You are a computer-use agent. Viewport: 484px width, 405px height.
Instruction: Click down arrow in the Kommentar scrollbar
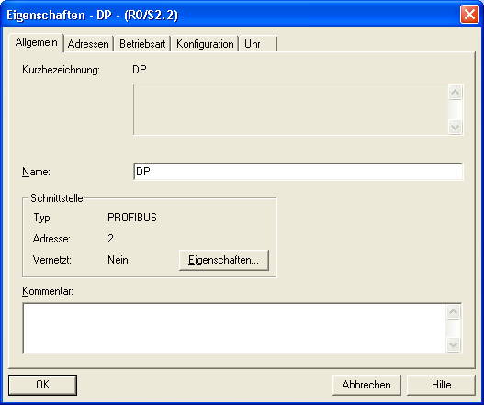point(453,344)
